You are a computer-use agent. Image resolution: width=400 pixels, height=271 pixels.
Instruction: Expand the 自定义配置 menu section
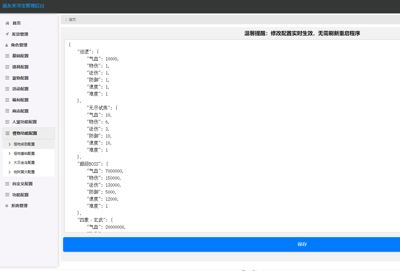click(22, 184)
